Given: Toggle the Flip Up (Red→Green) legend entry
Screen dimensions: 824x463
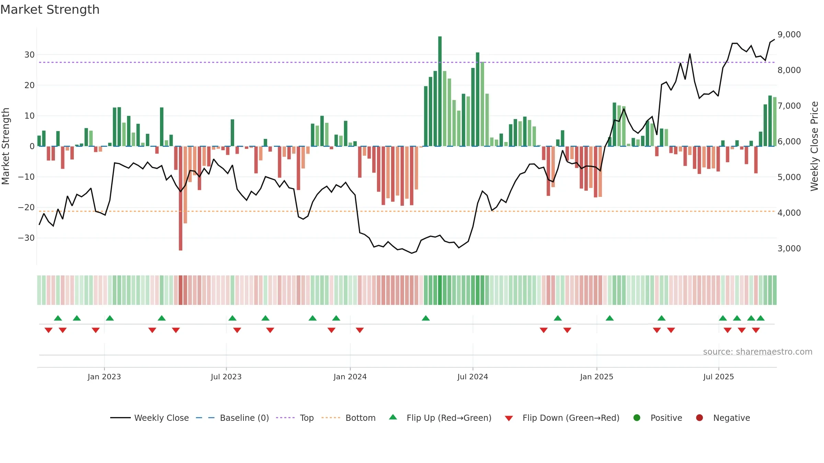Looking at the screenshot, I should pos(440,418).
